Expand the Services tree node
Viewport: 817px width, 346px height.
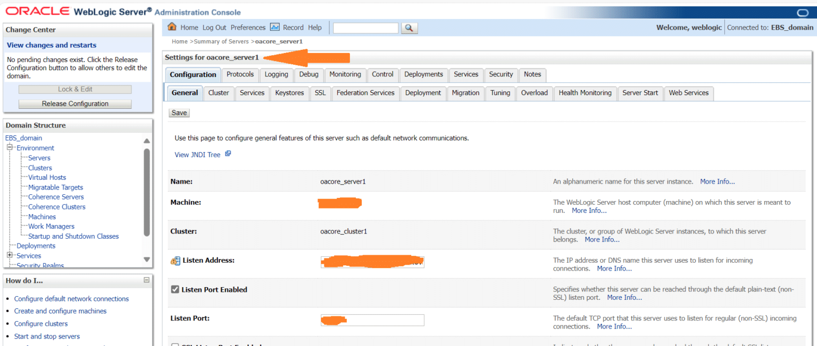click(x=10, y=255)
